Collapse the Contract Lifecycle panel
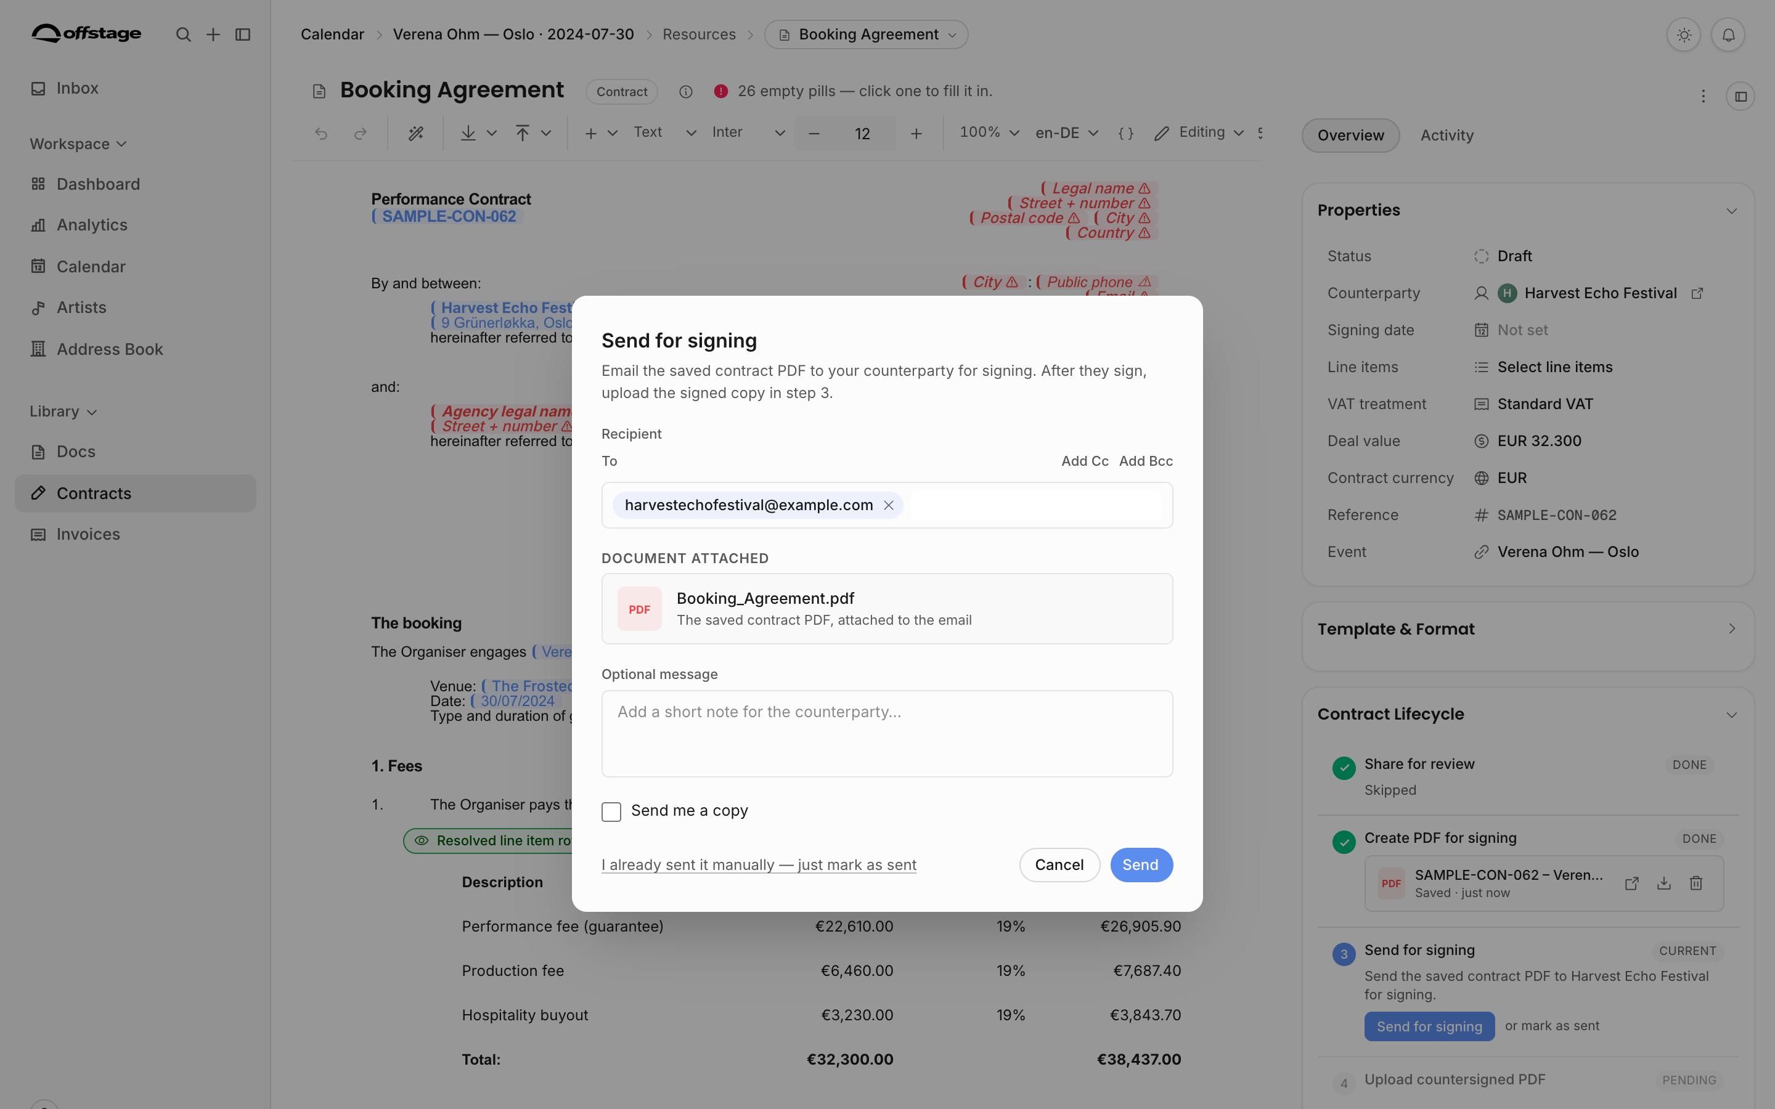Viewport: 1775px width, 1109px height. point(1732,715)
